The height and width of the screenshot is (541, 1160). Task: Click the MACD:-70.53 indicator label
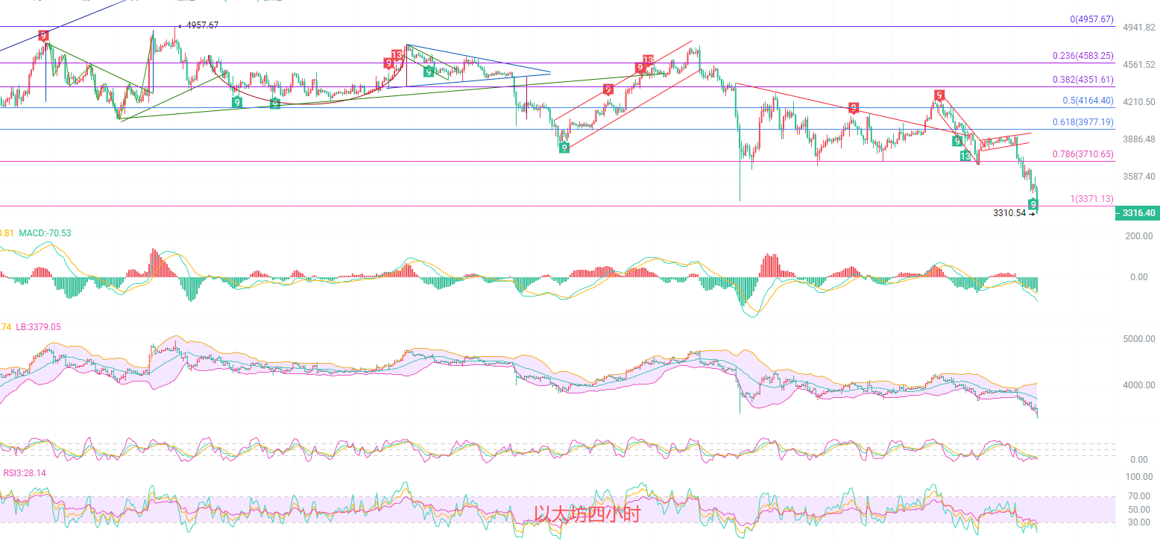[x=45, y=233]
